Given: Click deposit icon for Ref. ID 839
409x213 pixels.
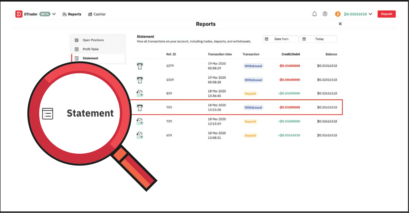Looking at the screenshot, I should [x=140, y=93].
